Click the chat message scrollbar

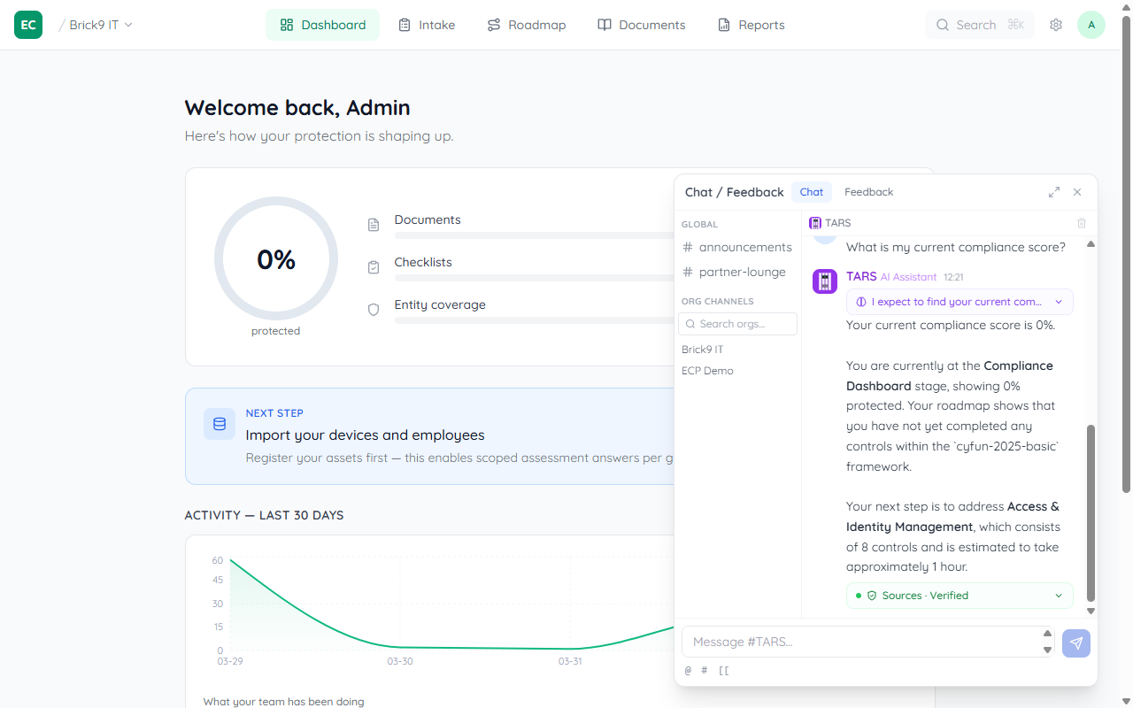pos(1091,513)
